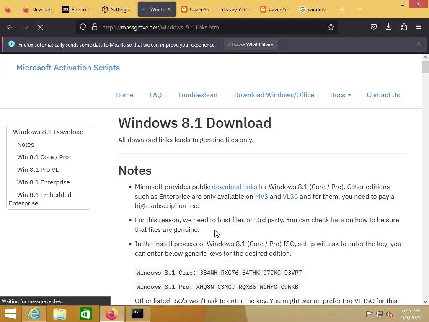The image size is (429, 322).
Task: Click Choose What I Share button
Action: click(251, 44)
